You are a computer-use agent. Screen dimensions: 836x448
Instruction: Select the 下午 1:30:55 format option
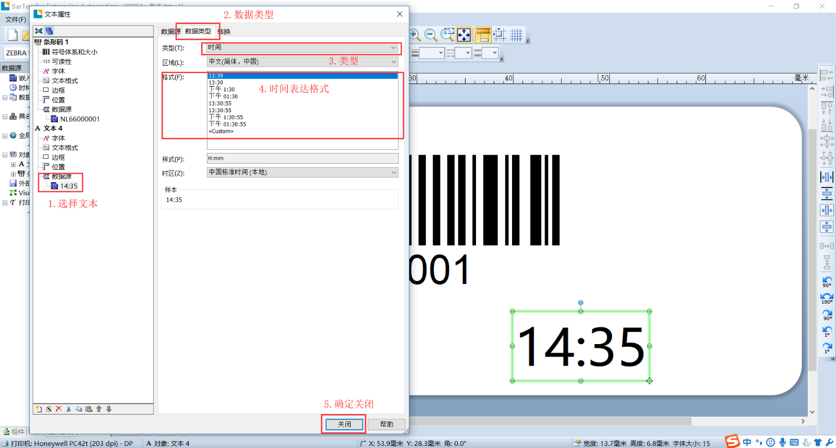226,117
